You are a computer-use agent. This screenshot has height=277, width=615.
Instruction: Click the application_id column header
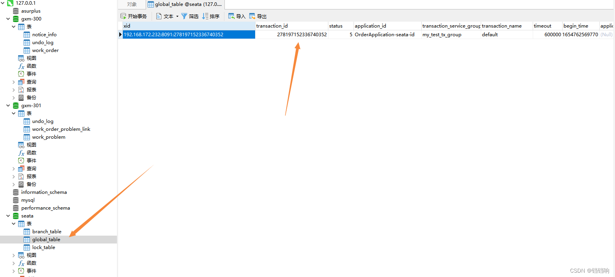pos(387,26)
